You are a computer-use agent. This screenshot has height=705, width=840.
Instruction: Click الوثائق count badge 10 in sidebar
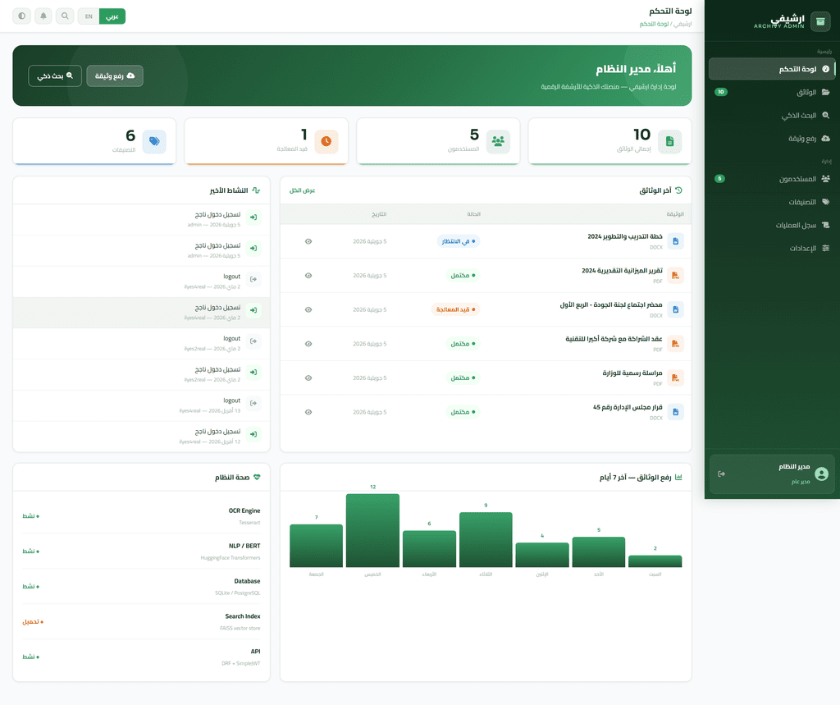point(721,92)
